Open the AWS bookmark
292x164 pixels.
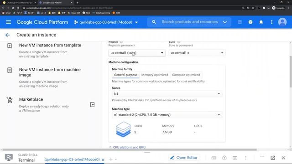[116, 13]
